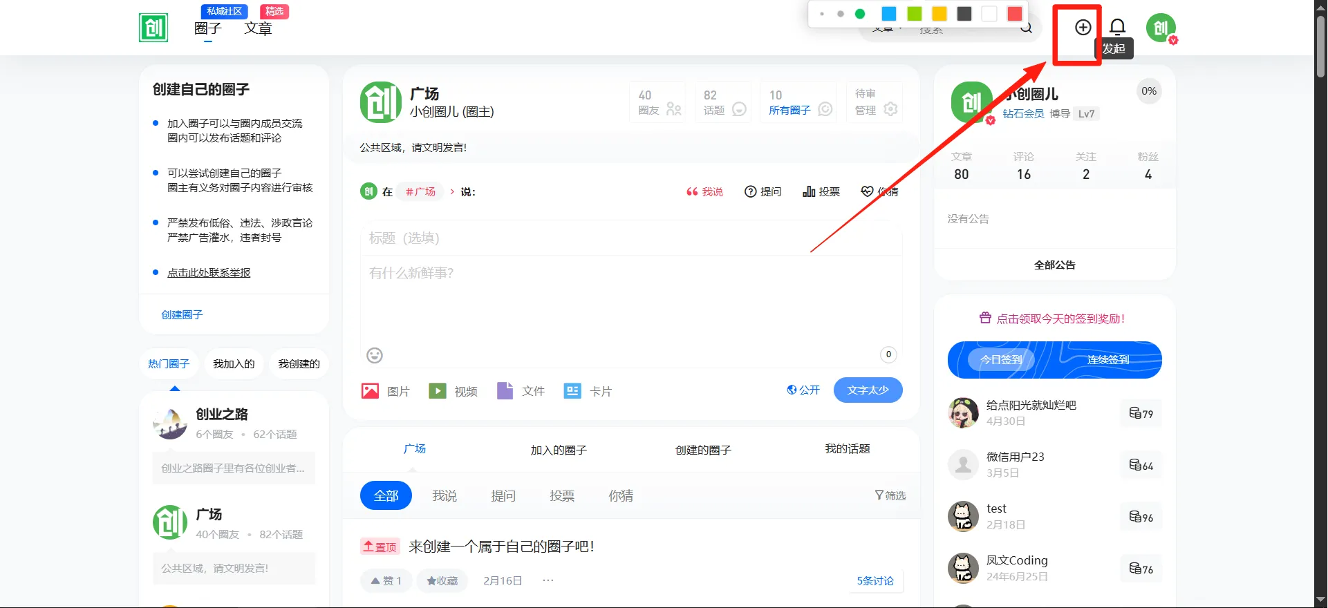This screenshot has height=608, width=1328.
Task: Pick the green color swatch in annotation toolbar
Action: (x=914, y=14)
